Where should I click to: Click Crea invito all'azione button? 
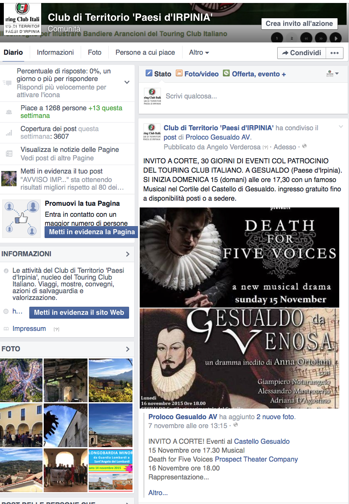[x=299, y=23]
